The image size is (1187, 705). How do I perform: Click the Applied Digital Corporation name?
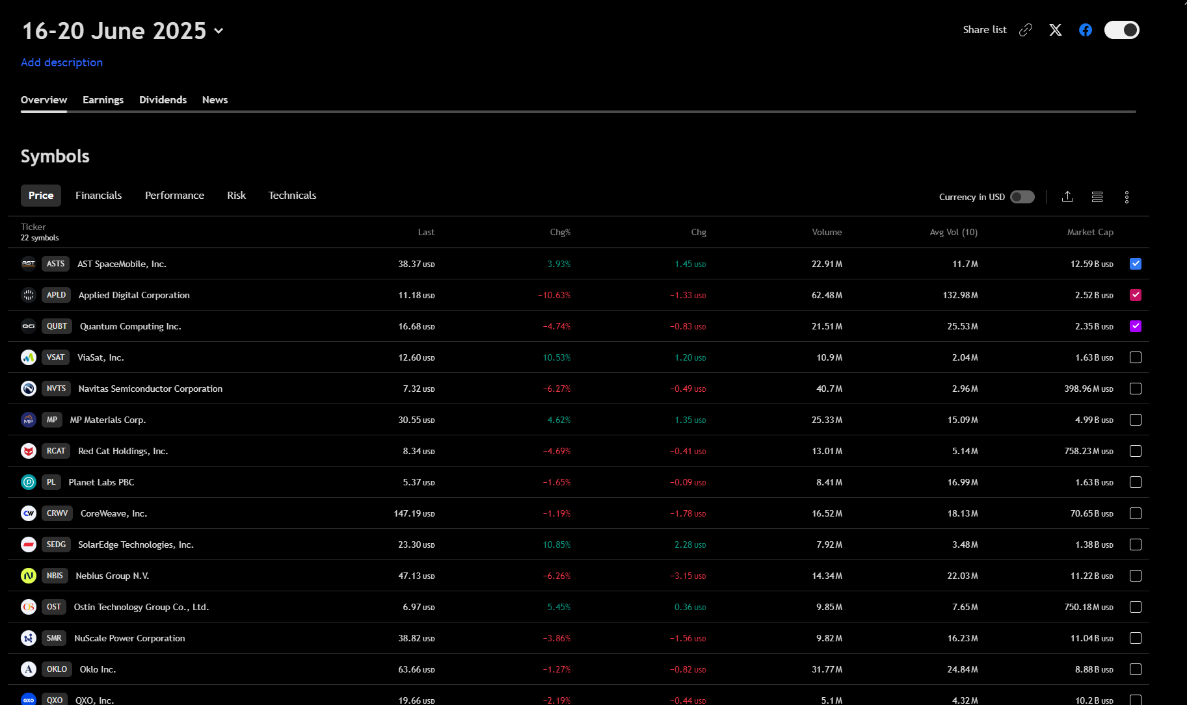134,295
